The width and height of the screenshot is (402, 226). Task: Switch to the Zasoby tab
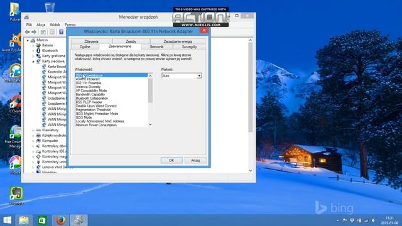click(x=131, y=41)
